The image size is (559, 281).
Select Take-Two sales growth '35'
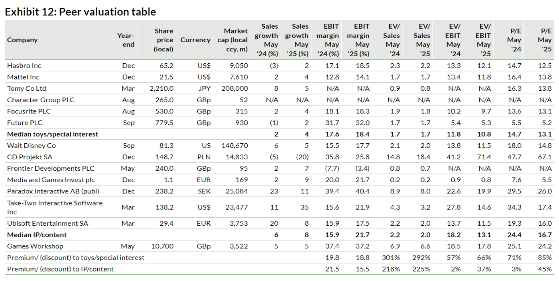305,207
